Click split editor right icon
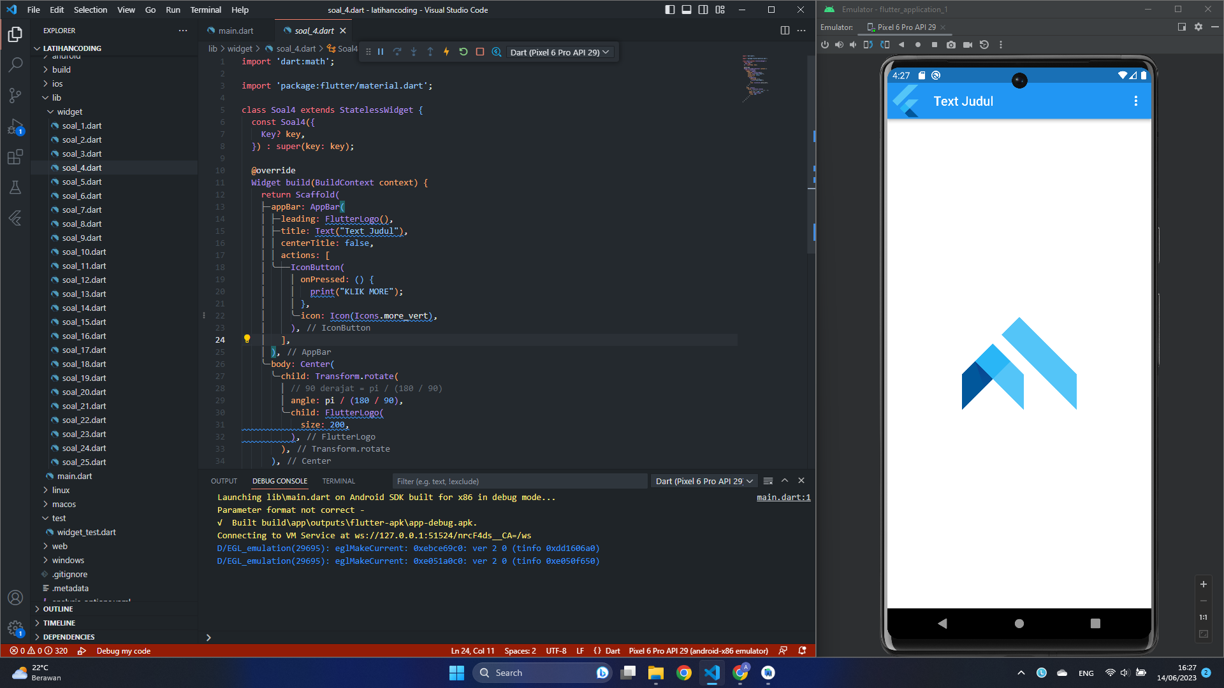1224x688 pixels. point(785,31)
